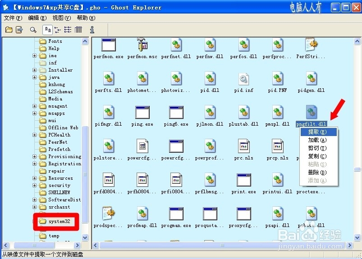Select the pid.PNF file icon
The image size is (362, 259).
point(278,78)
